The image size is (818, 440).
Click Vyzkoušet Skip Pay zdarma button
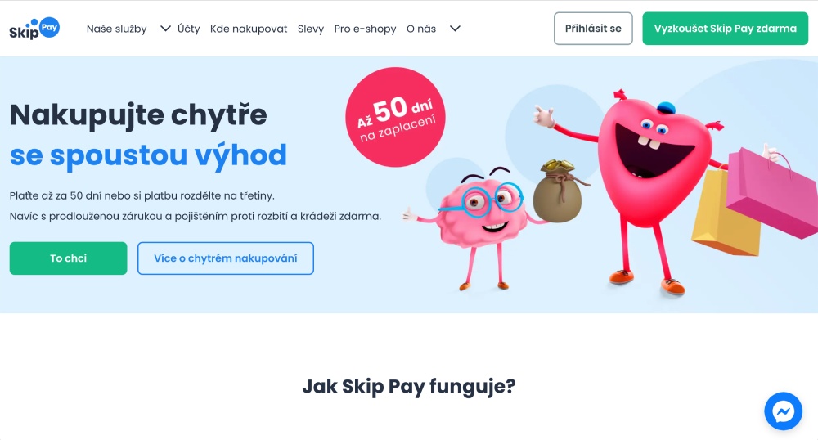click(725, 29)
